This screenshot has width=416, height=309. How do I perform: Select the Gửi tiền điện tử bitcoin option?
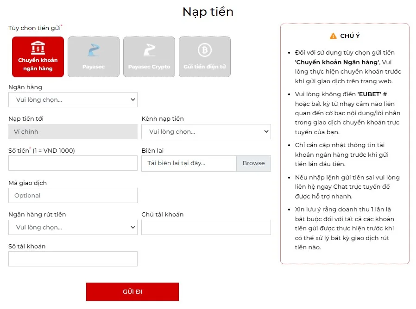(205, 50)
